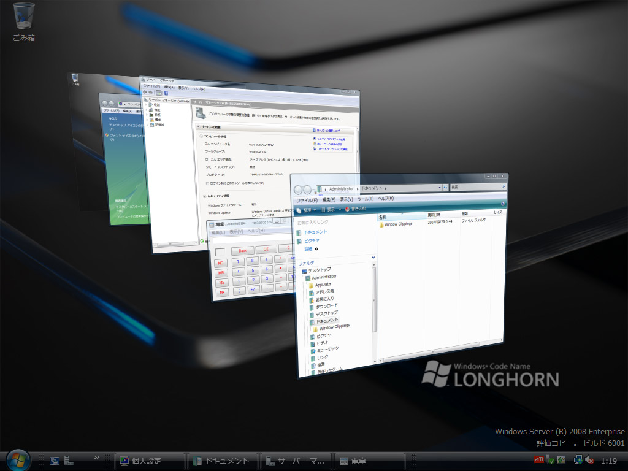Click calculator MC memory button
Screen dimensions: 628x471
click(221, 263)
